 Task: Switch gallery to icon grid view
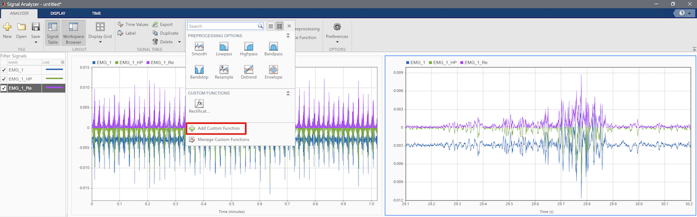tap(279, 26)
